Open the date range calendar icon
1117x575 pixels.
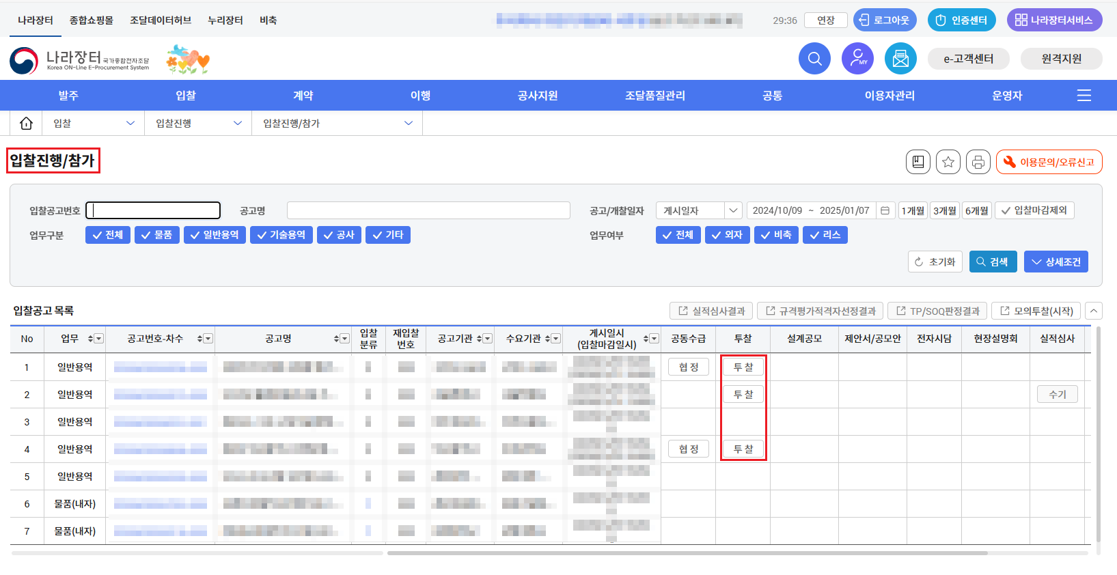[885, 210]
